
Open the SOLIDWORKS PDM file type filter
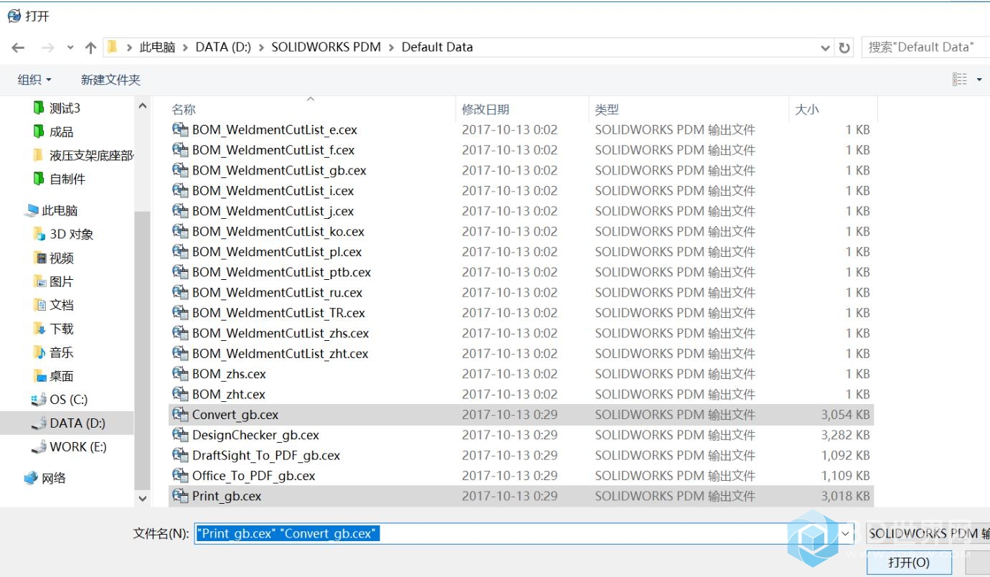[x=928, y=534]
